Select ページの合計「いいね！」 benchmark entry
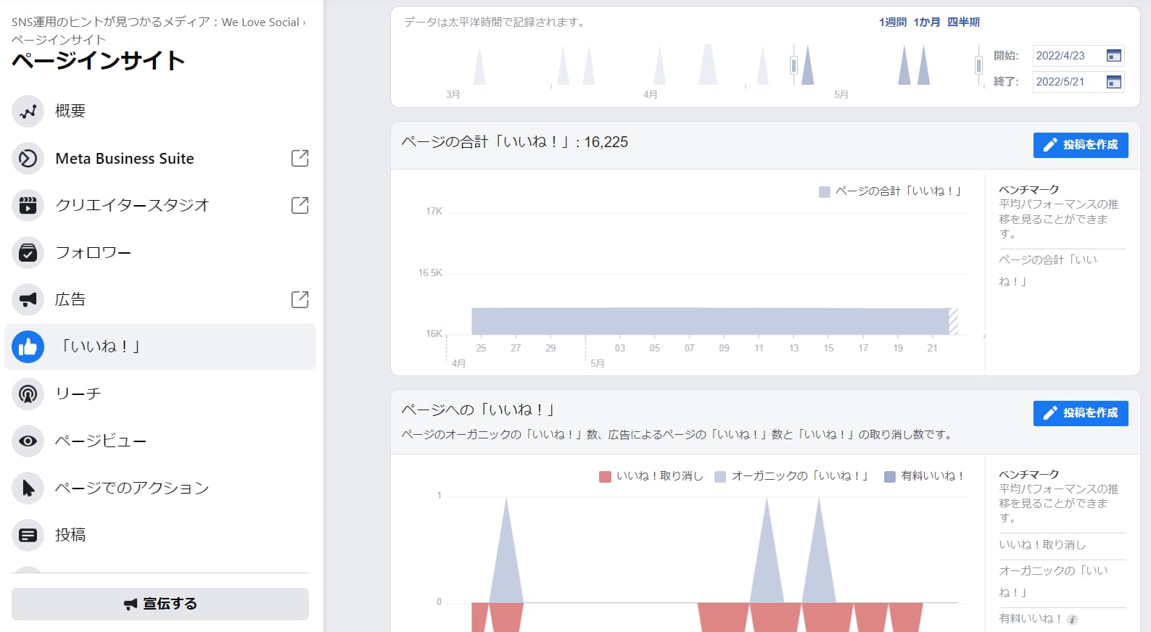1151x632 pixels. [x=1048, y=270]
